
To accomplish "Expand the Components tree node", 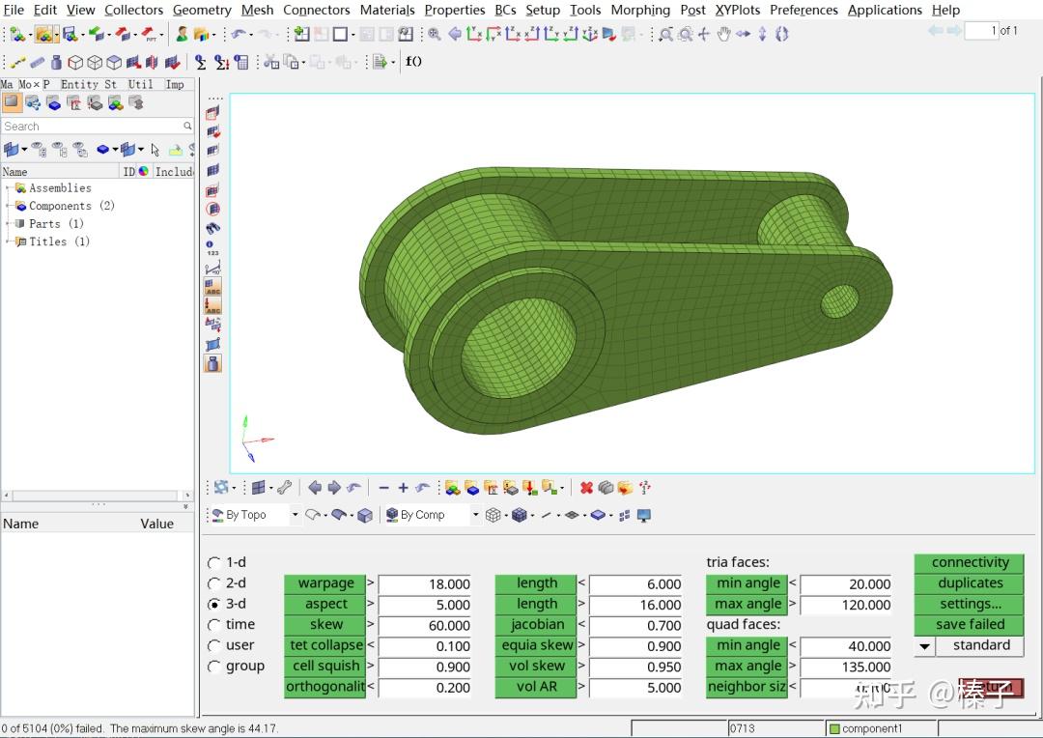I will point(9,206).
